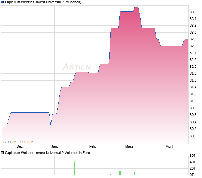The image size is (202, 178).
Task: Click the März label on the time axis
Action: [x=129, y=146]
